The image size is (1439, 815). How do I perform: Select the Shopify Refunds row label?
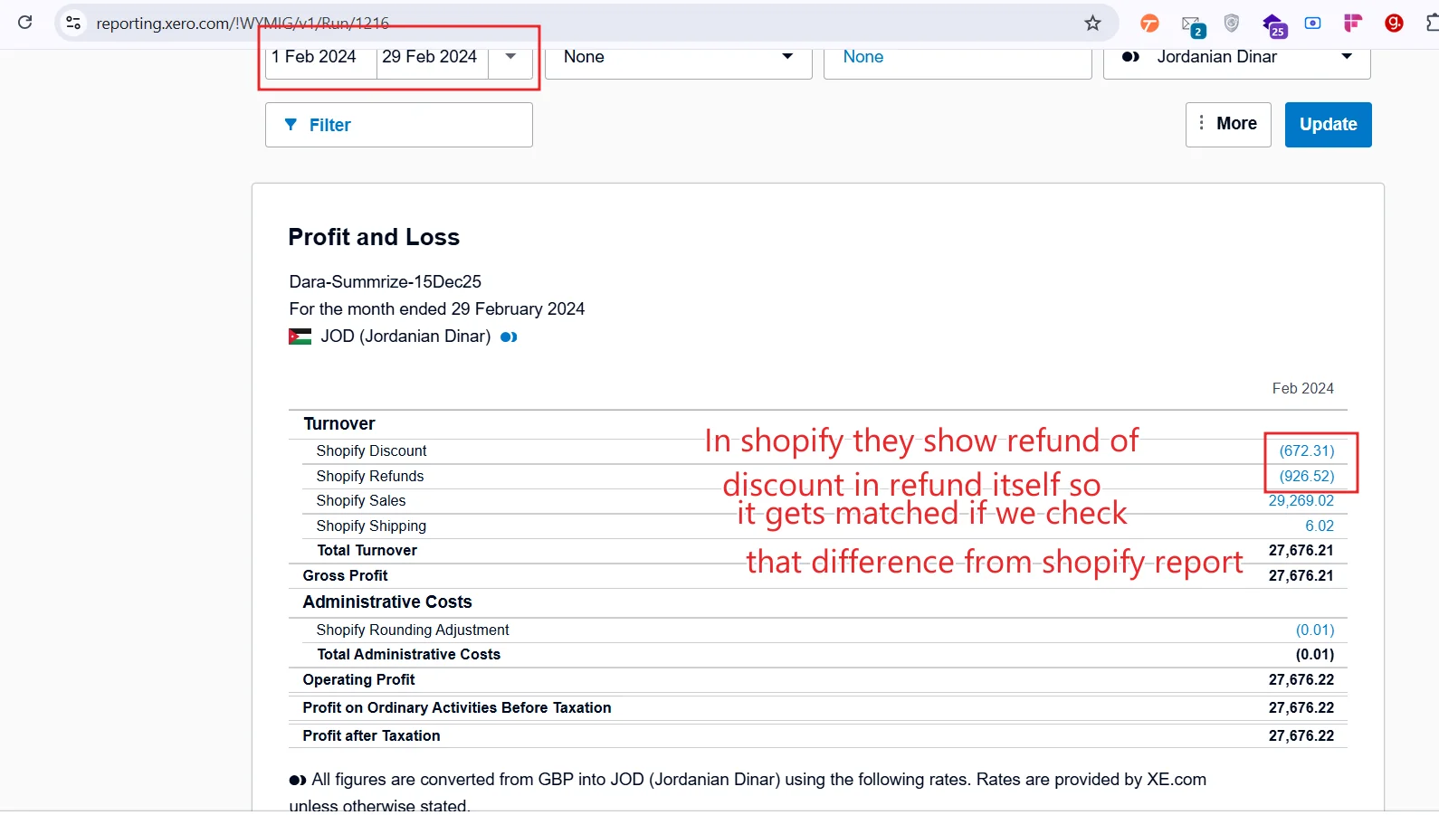(370, 476)
